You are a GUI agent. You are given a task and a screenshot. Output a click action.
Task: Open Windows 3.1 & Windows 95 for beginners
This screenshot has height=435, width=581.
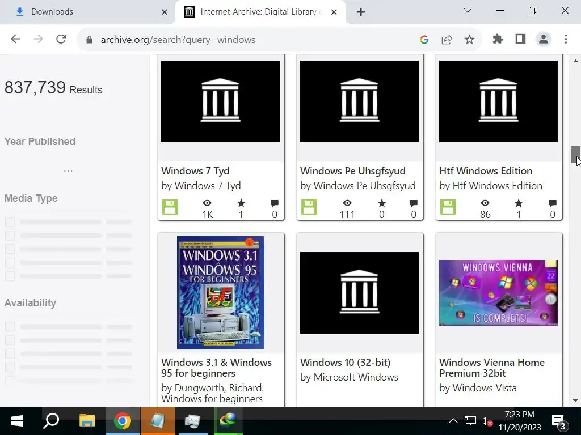pyautogui.click(x=216, y=368)
